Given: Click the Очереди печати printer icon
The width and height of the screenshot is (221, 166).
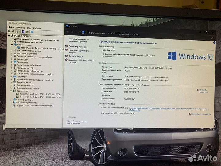Looking at the screenshot, I should pyautogui.click(x=14, y=82).
